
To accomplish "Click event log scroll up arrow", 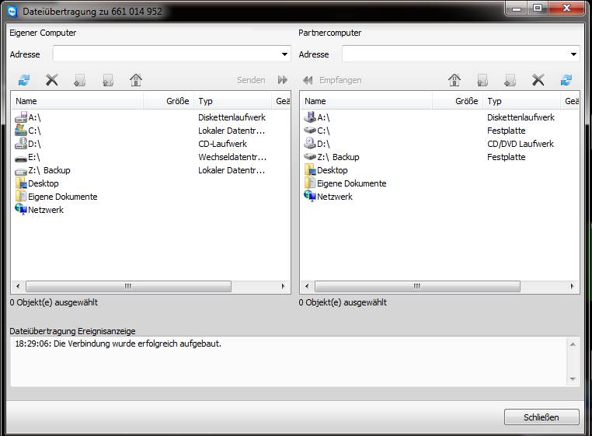I will point(573,344).
